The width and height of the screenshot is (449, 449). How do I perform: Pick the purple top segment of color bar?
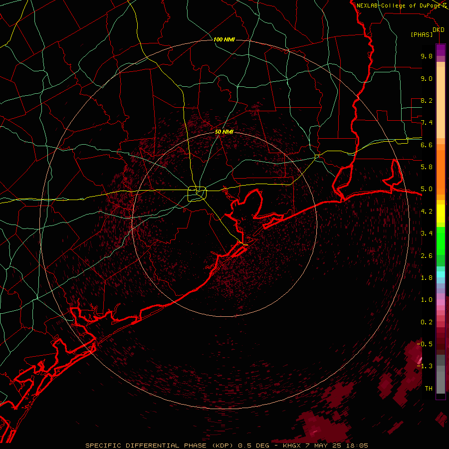click(441, 50)
